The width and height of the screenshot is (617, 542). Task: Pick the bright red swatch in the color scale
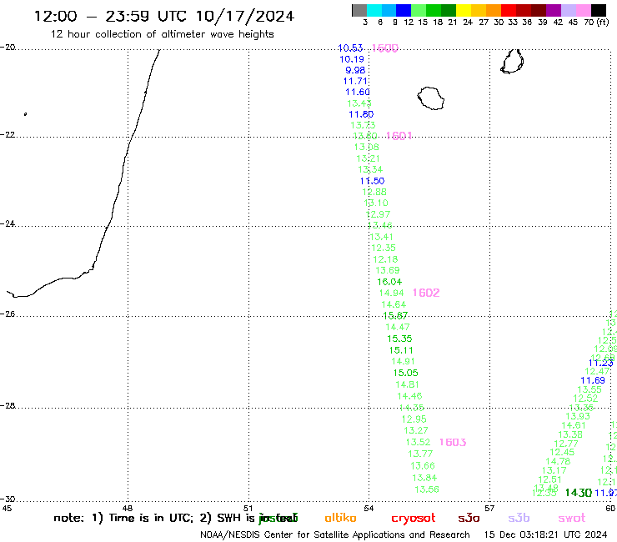click(509, 10)
